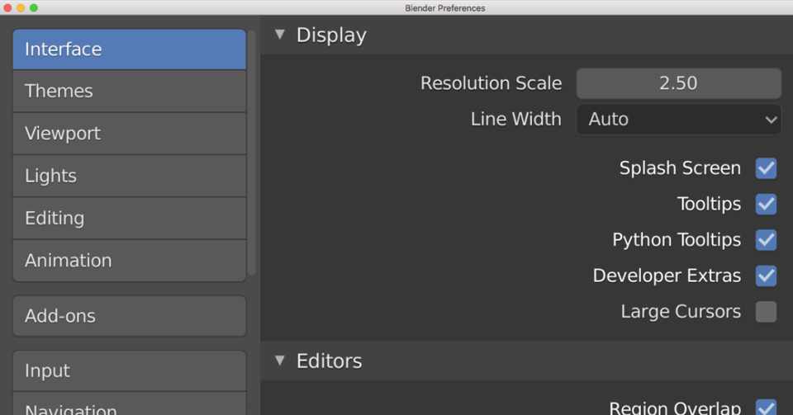793x415 pixels.
Task: Collapse the Editors panel triangle
Action: point(280,361)
